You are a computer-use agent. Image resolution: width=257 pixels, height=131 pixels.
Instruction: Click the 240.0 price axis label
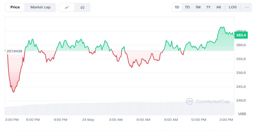pos(241,101)
